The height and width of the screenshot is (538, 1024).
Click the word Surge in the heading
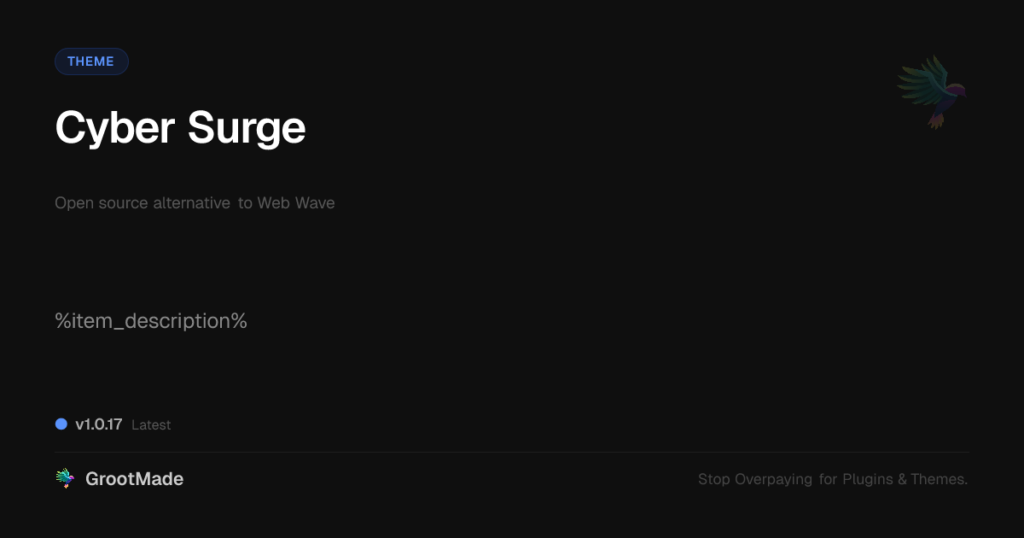coord(247,128)
